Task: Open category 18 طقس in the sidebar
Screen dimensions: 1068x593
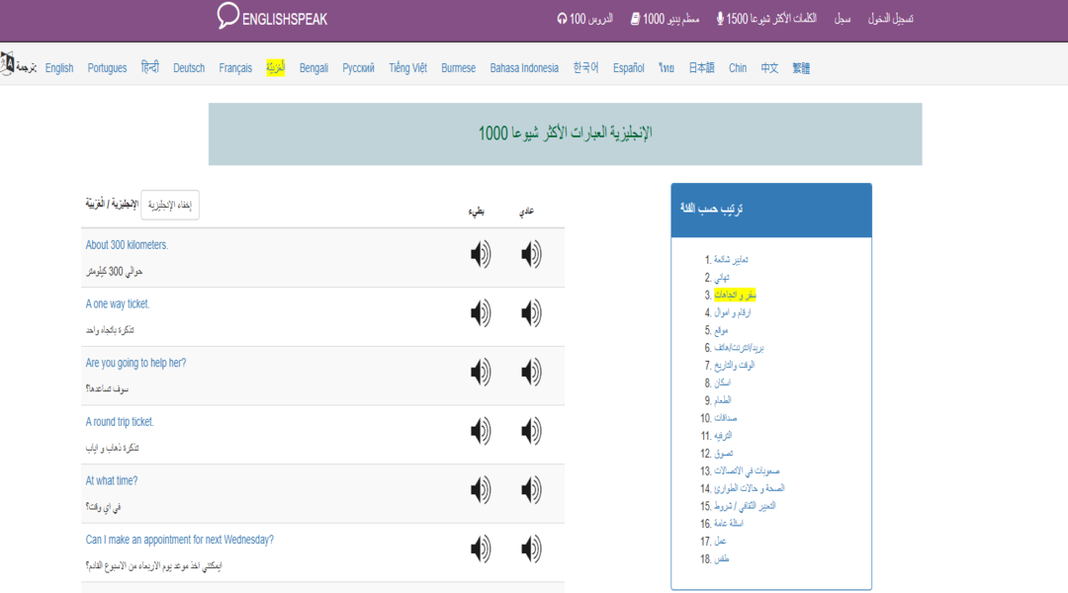Action: pyautogui.click(x=722, y=556)
